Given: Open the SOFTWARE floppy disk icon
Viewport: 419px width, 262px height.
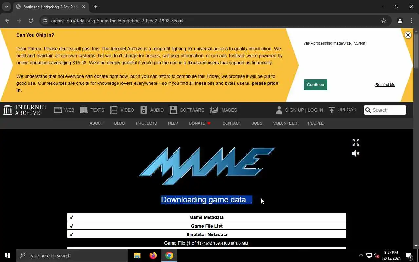Looking at the screenshot, I should 173,110.
